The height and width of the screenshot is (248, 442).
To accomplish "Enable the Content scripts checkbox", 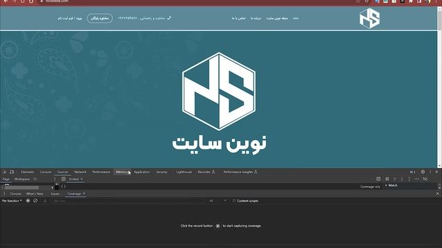I will click(233, 200).
